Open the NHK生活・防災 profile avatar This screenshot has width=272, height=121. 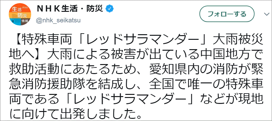pyautogui.click(x=20, y=14)
